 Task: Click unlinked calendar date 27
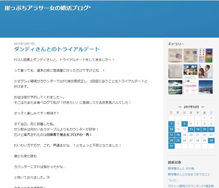click(x=191, y=141)
